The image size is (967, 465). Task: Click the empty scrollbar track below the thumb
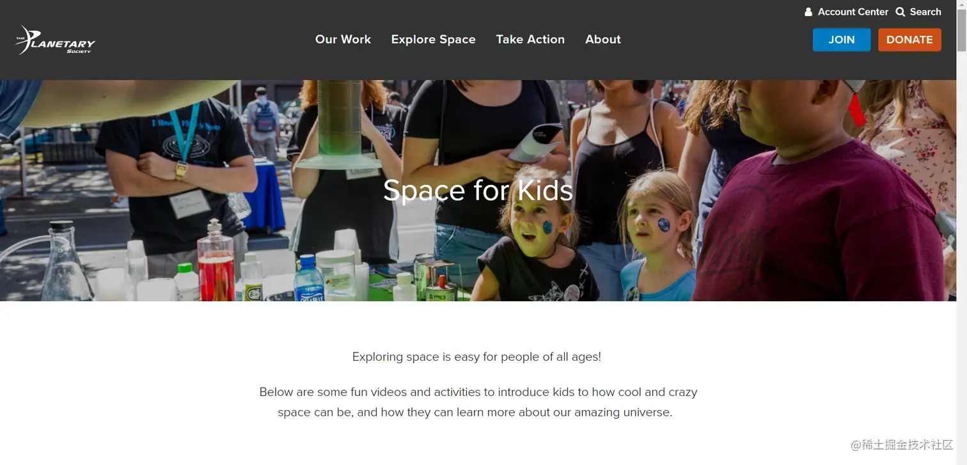pos(961,256)
